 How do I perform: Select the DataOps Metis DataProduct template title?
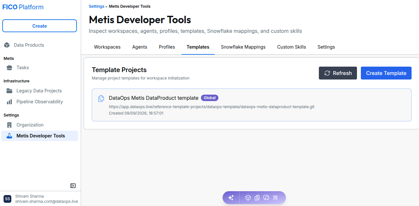click(x=154, y=98)
